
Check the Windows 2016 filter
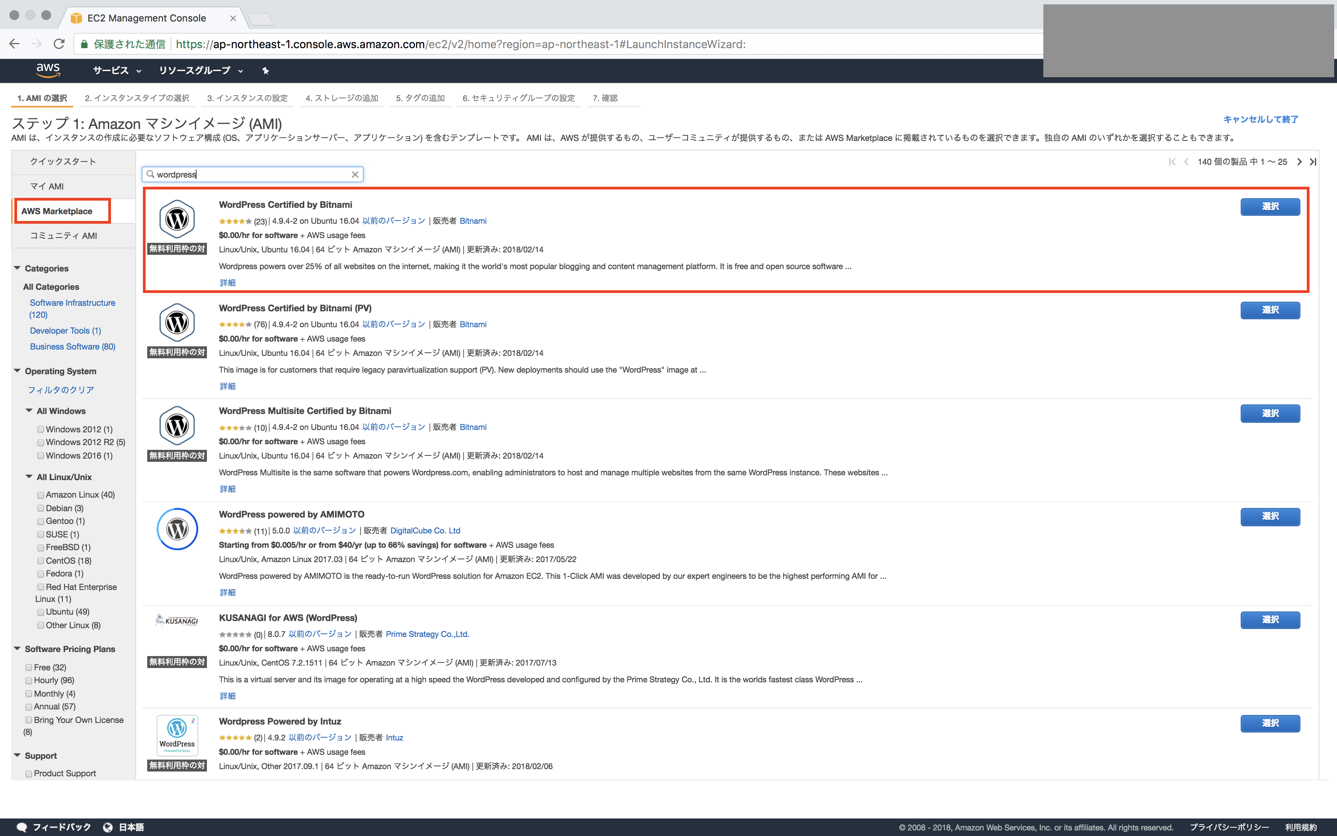[40, 456]
